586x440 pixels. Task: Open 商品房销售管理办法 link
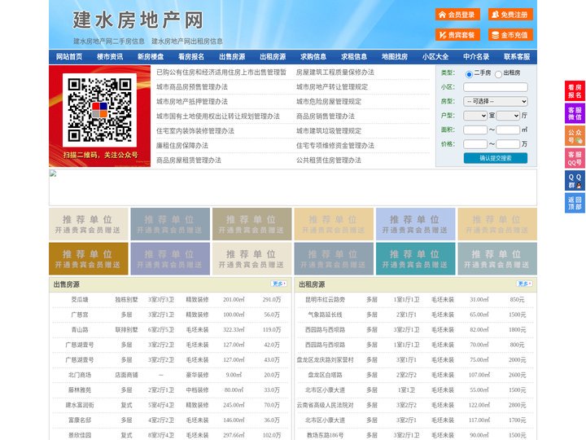(326, 117)
